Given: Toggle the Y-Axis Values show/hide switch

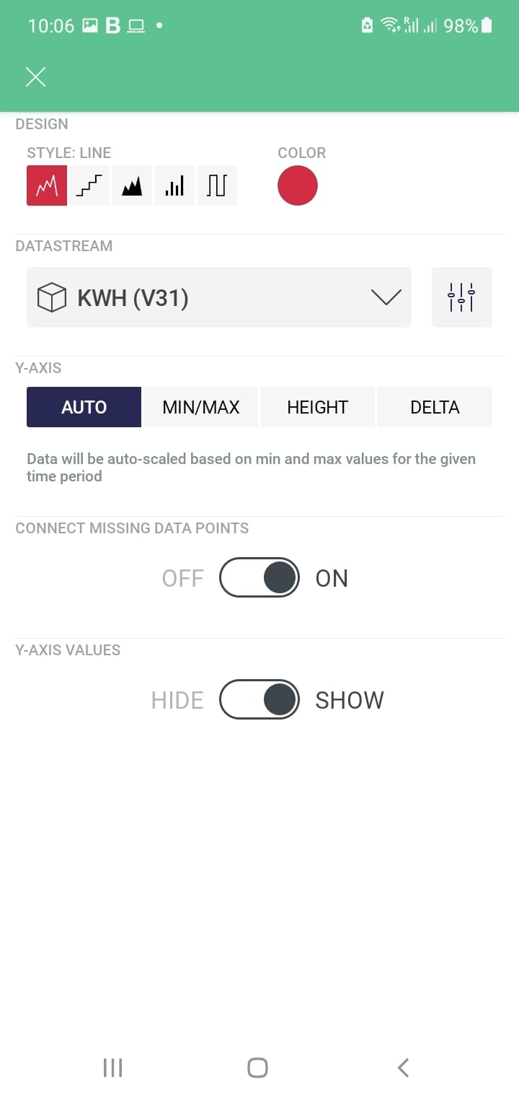Looking at the screenshot, I should tap(259, 699).
